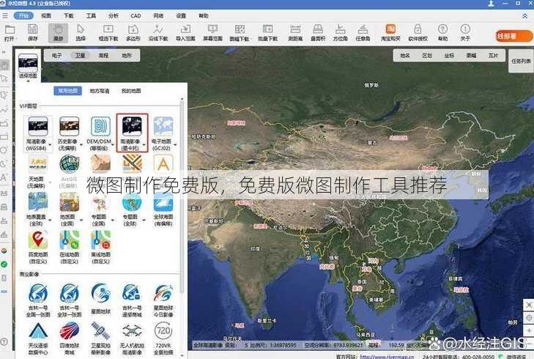Click the 帮助 question-mark toolbar icon
The width and height of the screenshot is (534, 359).
[x=442, y=32]
